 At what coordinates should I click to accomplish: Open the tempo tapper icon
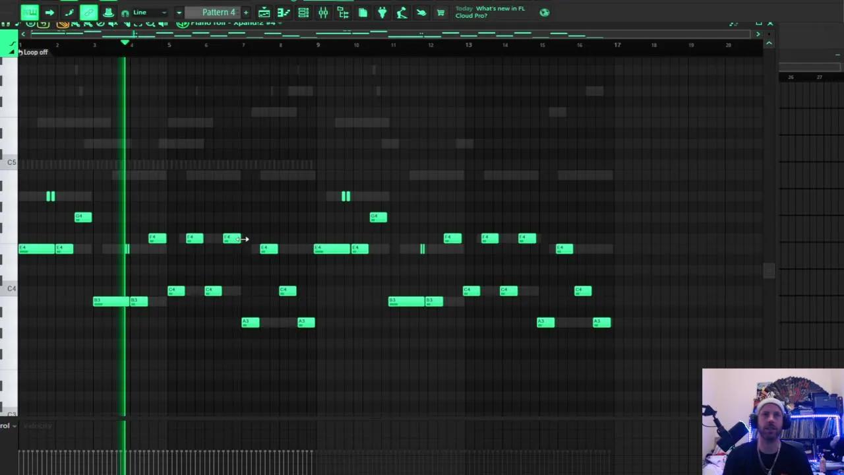point(402,12)
